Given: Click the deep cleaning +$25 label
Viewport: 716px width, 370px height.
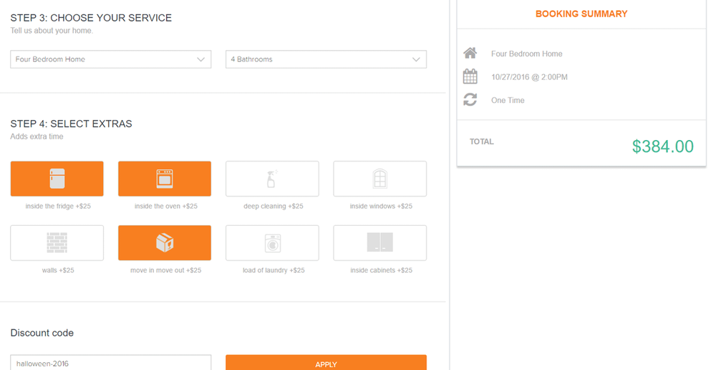Looking at the screenshot, I should [x=273, y=206].
